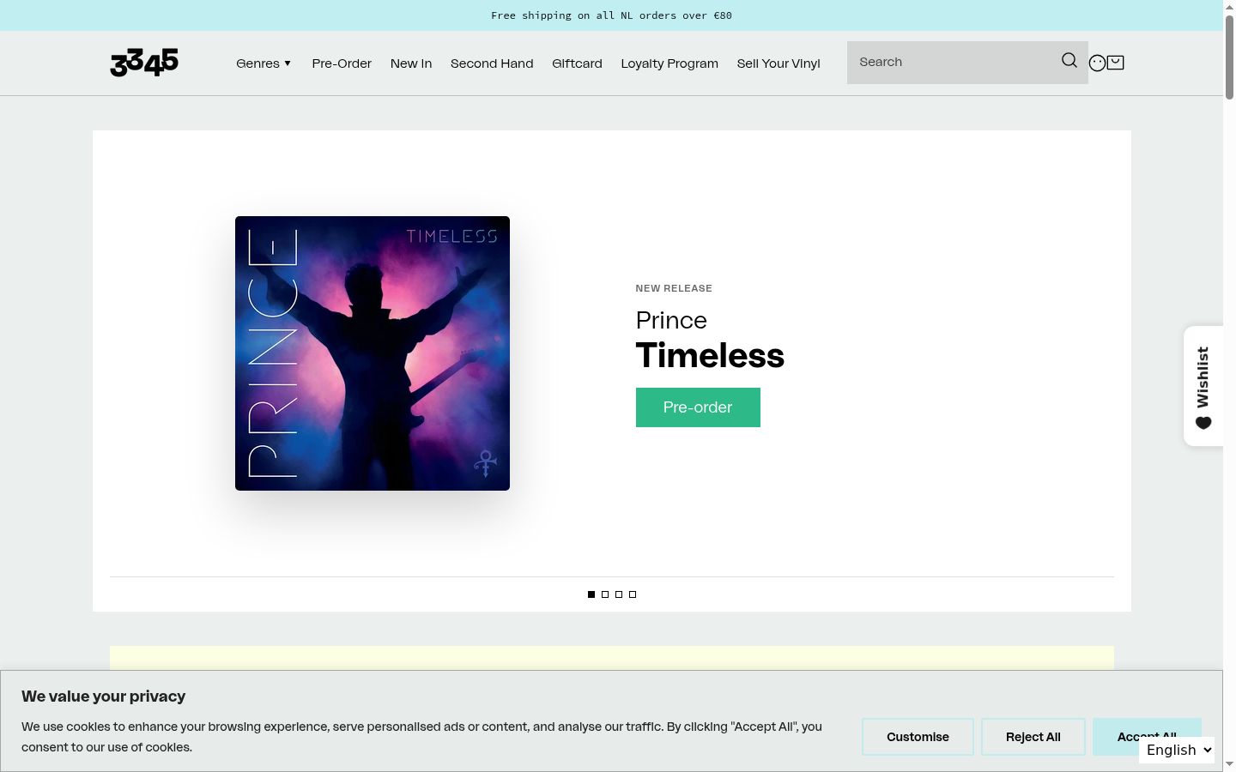
Task: Click the Timeless album title
Action: 710,355
